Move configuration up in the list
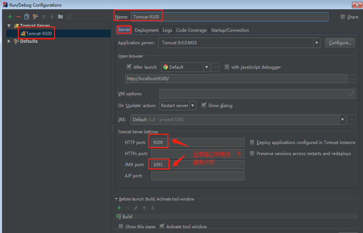This screenshot has width=363, height=233. tap(44, 17)
